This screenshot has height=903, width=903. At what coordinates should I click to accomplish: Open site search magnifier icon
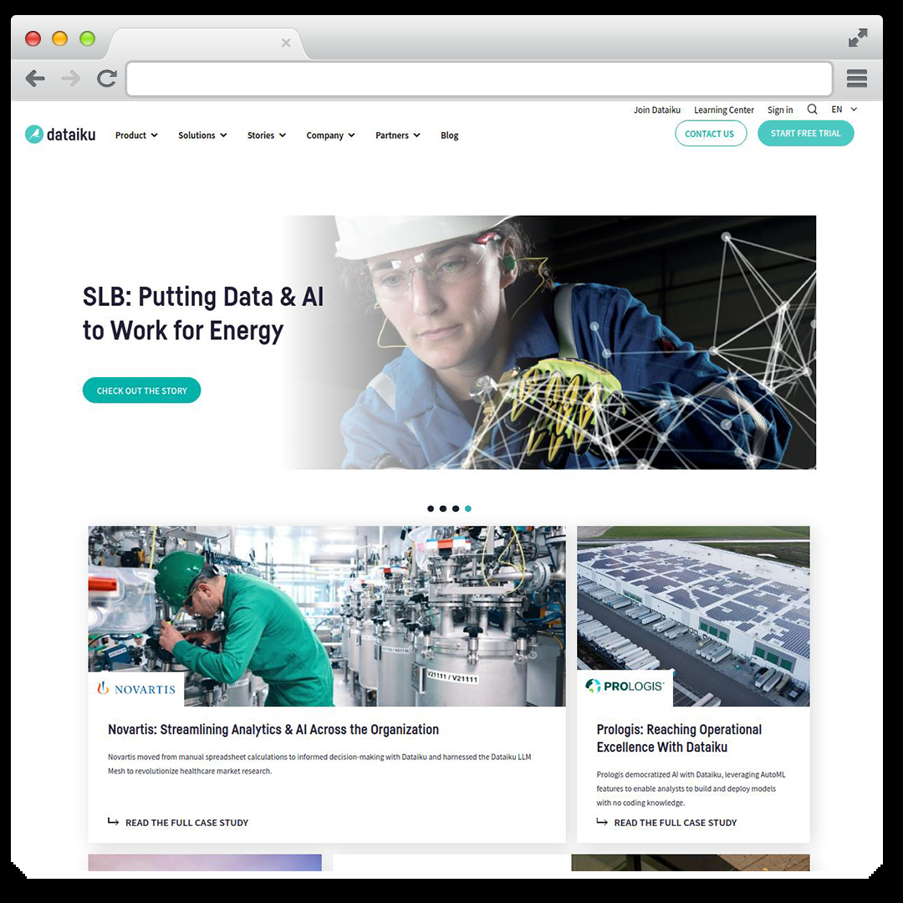coord(812,110)
